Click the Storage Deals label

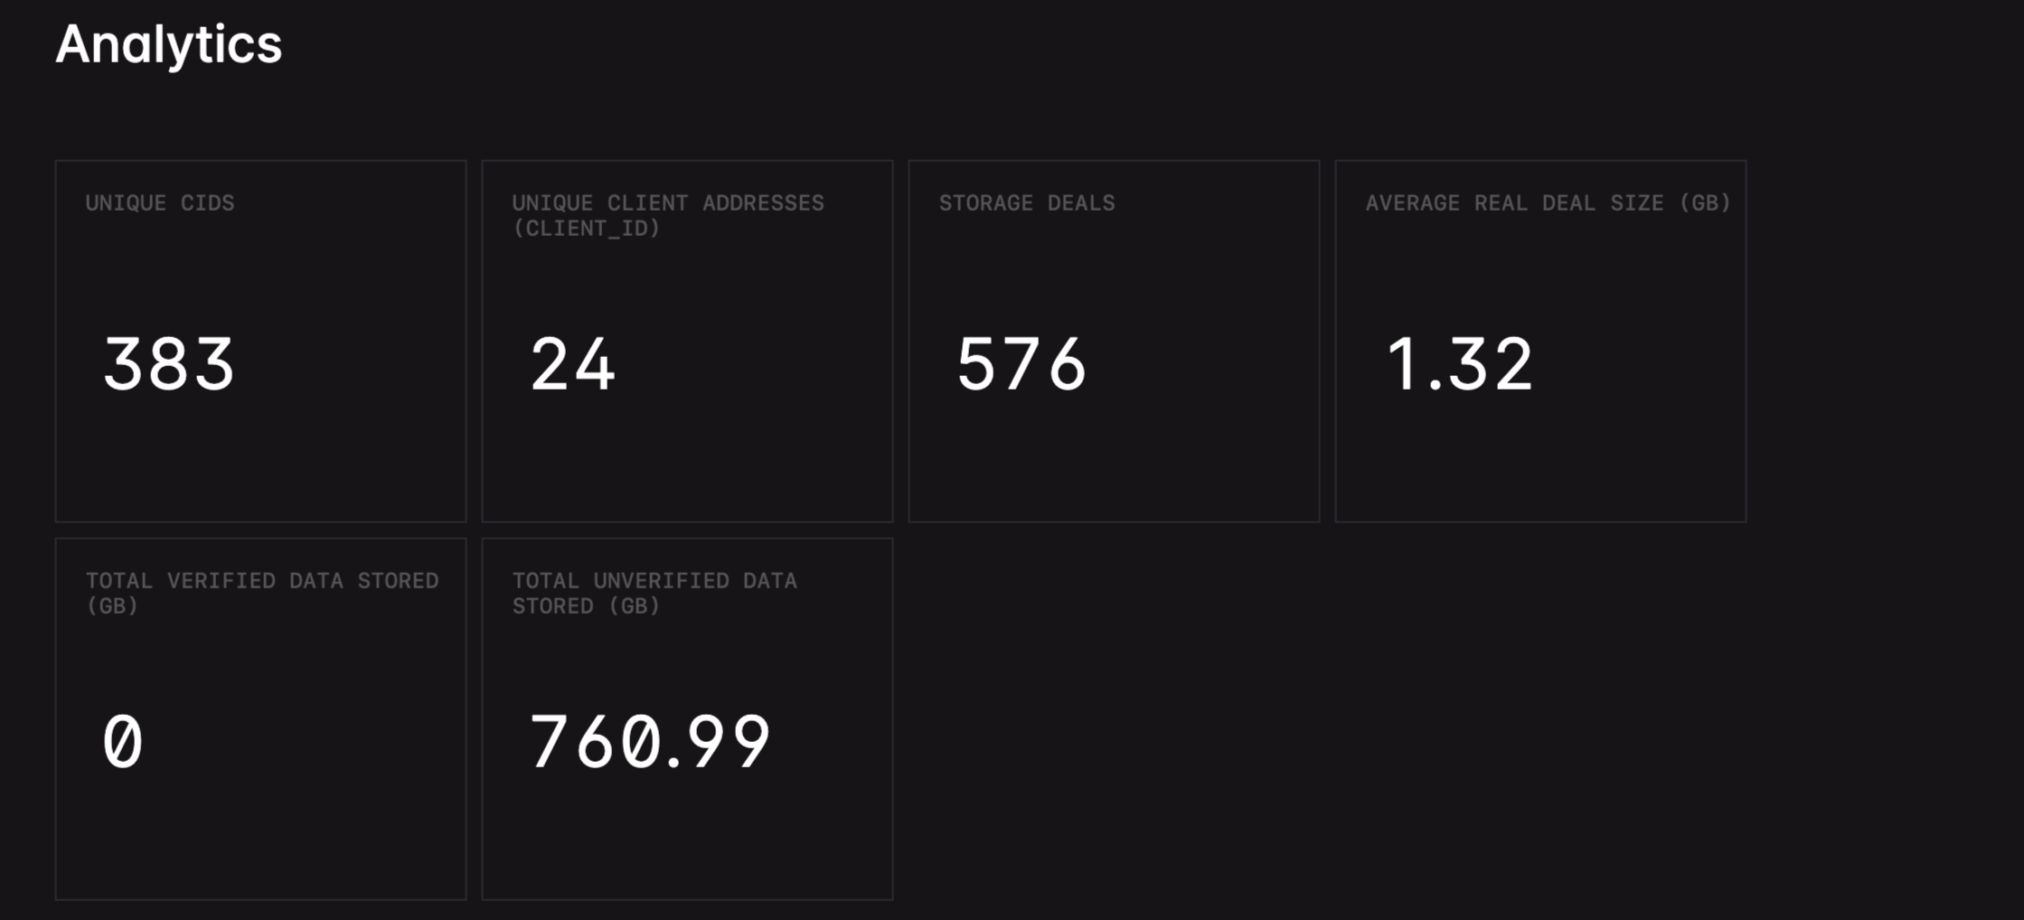point(1026,203)
